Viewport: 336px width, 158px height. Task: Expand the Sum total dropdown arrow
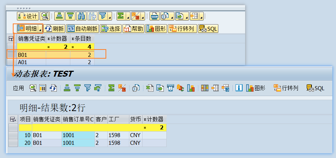click(128, 16)
